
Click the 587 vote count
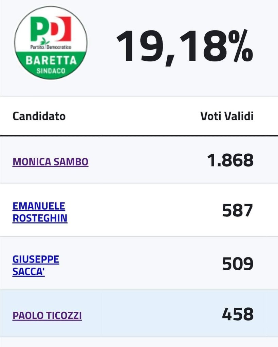[x=238, y=211]
